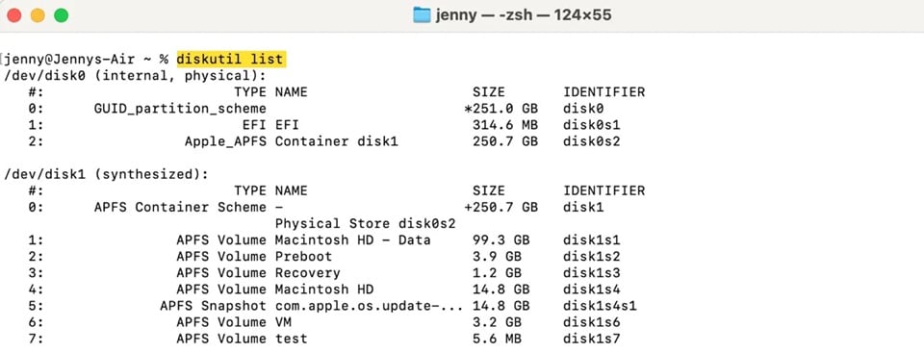Click the "3.2 GB" size value
The height and width of the screenshot is (353, 924).
tap(497, 322)
